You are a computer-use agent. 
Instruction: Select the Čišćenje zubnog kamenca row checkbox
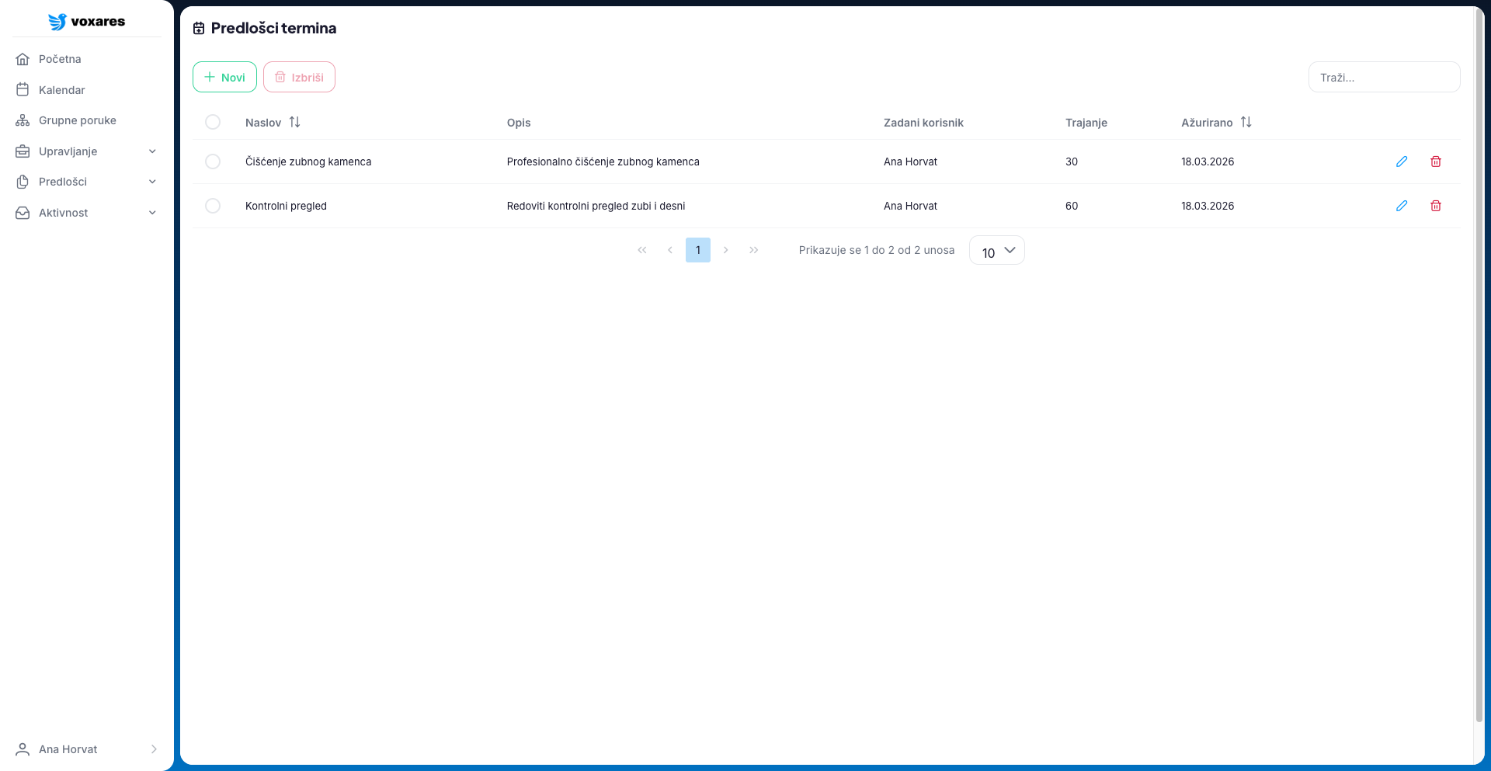pos(213,161)
